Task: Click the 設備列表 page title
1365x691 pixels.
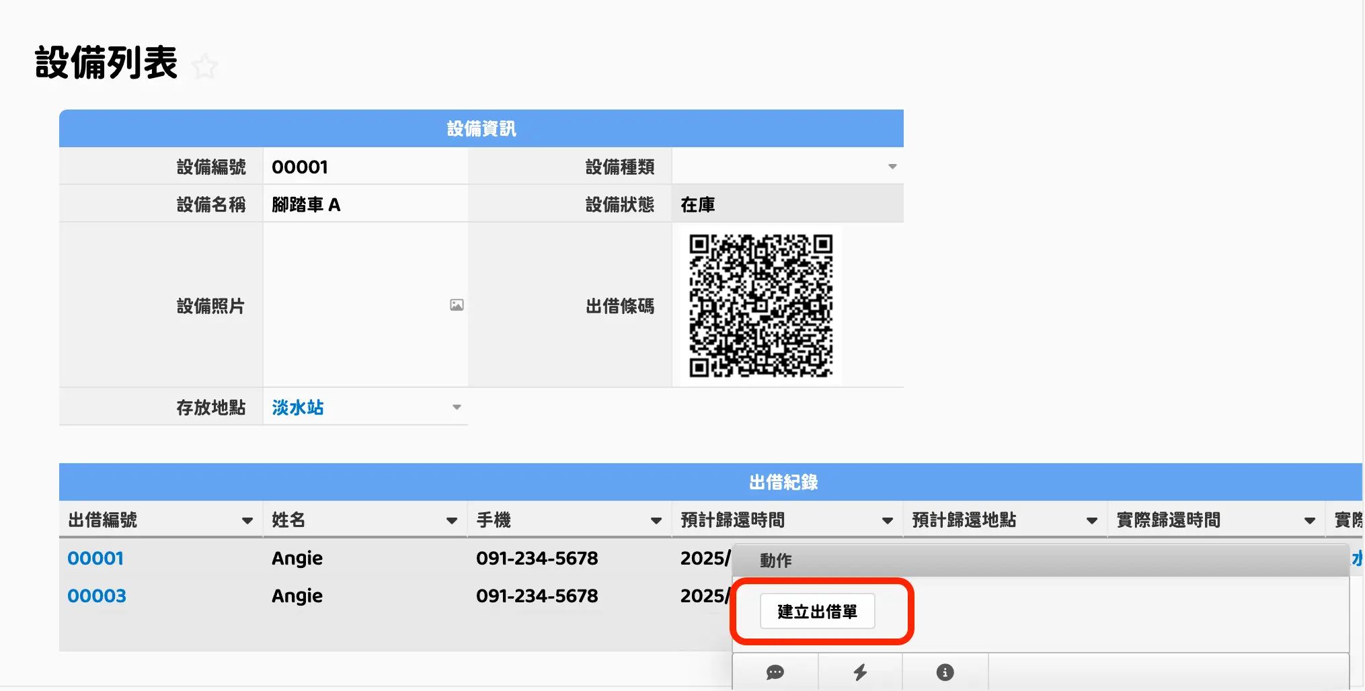Action: click(x=106, y=63)
